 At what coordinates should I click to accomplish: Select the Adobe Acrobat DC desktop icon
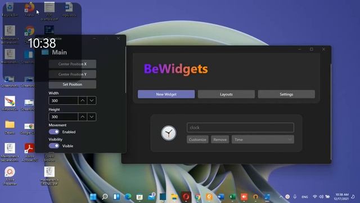(x=29, y=152)
